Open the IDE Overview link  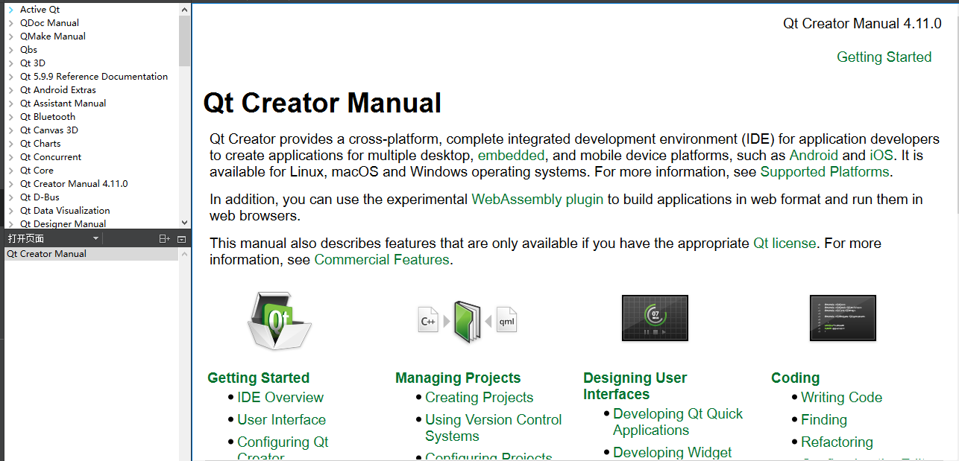280,398
